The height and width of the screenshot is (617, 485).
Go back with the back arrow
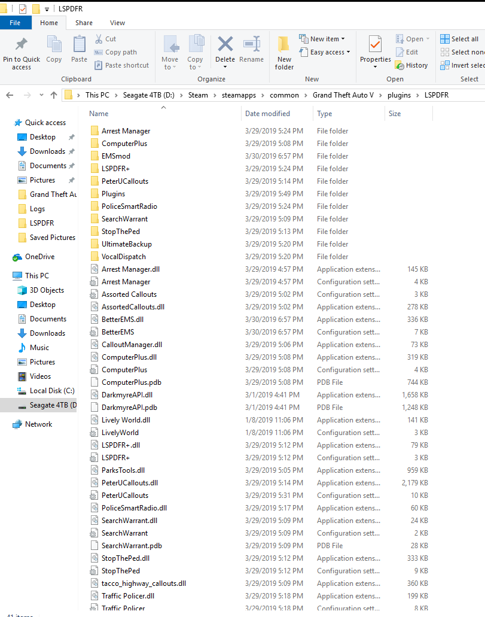(x=10, y=95)
